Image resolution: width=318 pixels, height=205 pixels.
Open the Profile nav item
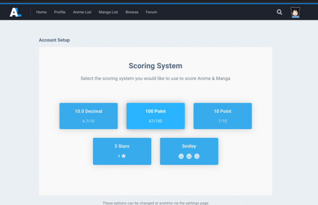[60, 12]
